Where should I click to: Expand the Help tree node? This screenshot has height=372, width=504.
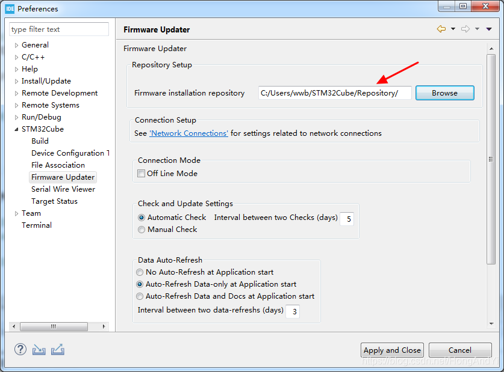click(16, 69)
